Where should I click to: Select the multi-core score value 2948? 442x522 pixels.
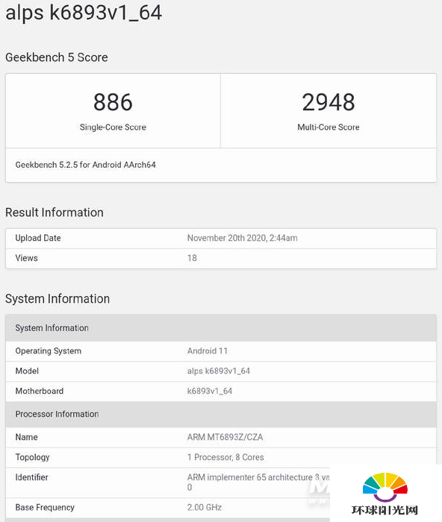point(329,102)
